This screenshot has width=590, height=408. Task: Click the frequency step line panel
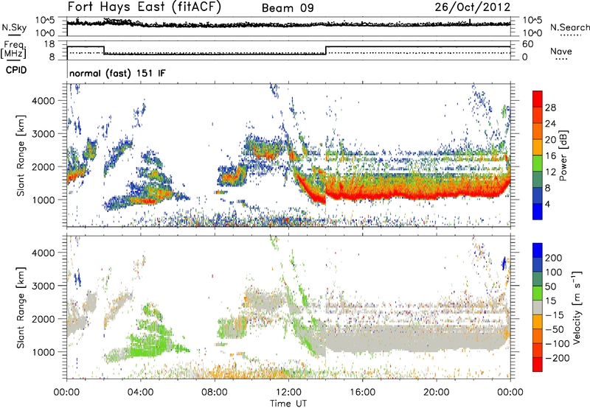coord(289,50)
